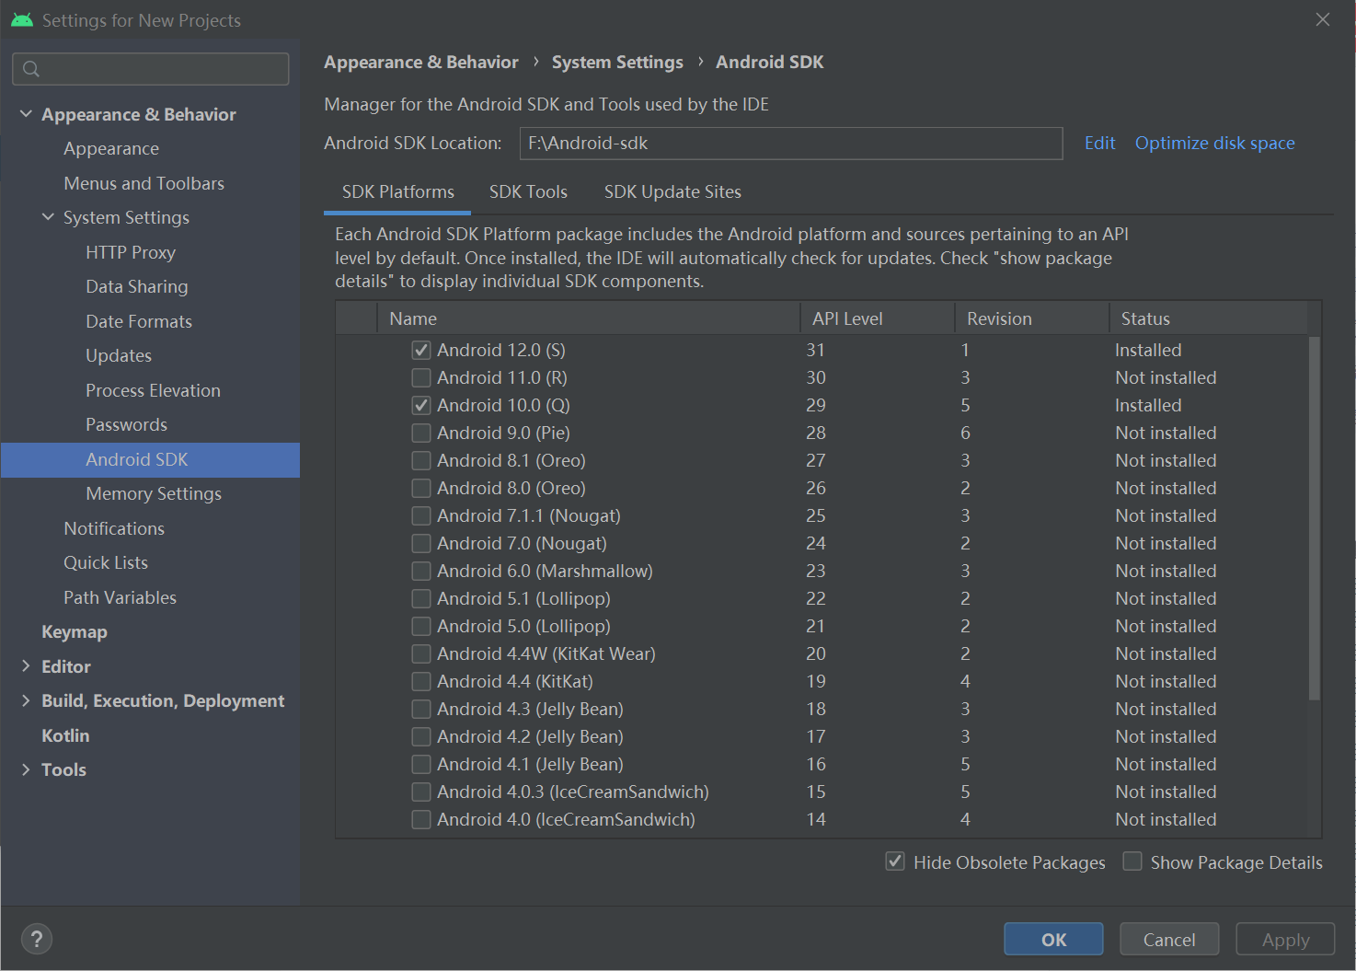
Task: Click the Apply button
Action: tap(1285, 939)
